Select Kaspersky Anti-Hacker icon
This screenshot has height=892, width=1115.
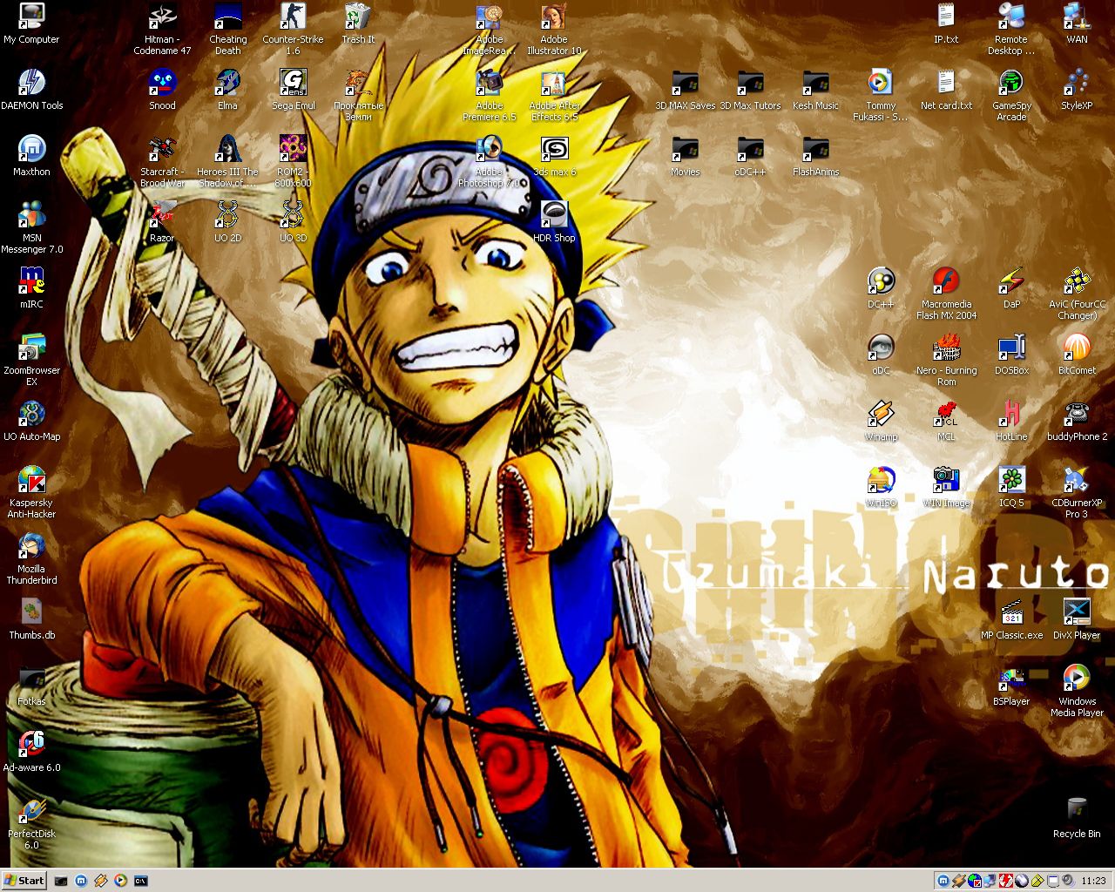tap(31, 492)
